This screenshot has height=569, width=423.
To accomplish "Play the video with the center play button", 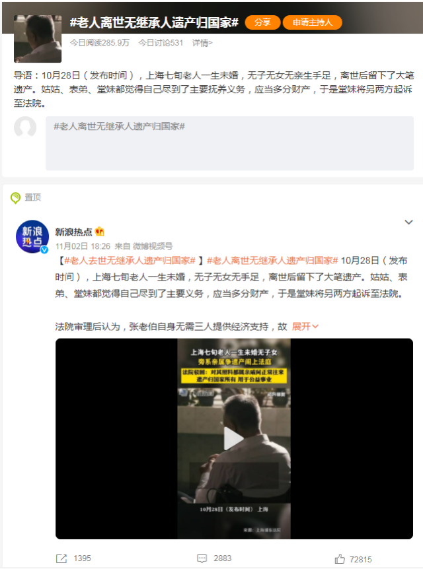I will tap(233, 438).
